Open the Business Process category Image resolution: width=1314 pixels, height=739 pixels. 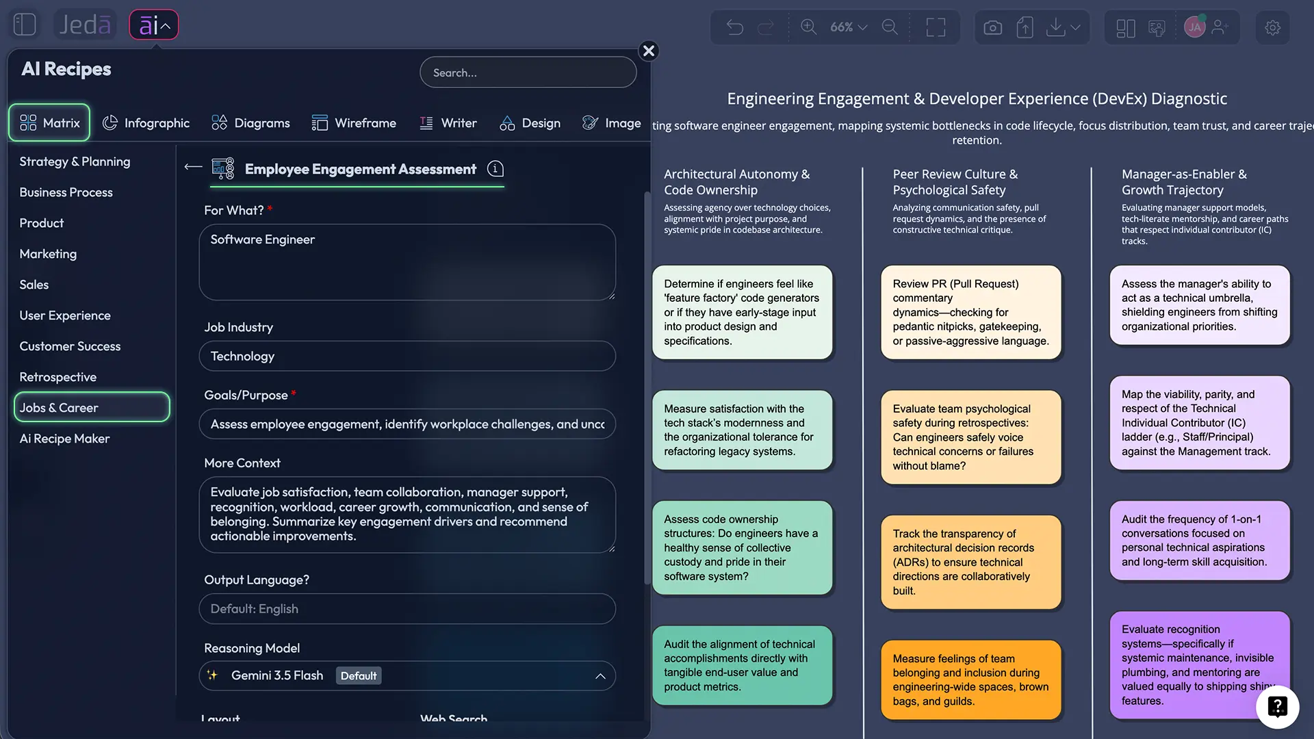click(x=66, y=192)
